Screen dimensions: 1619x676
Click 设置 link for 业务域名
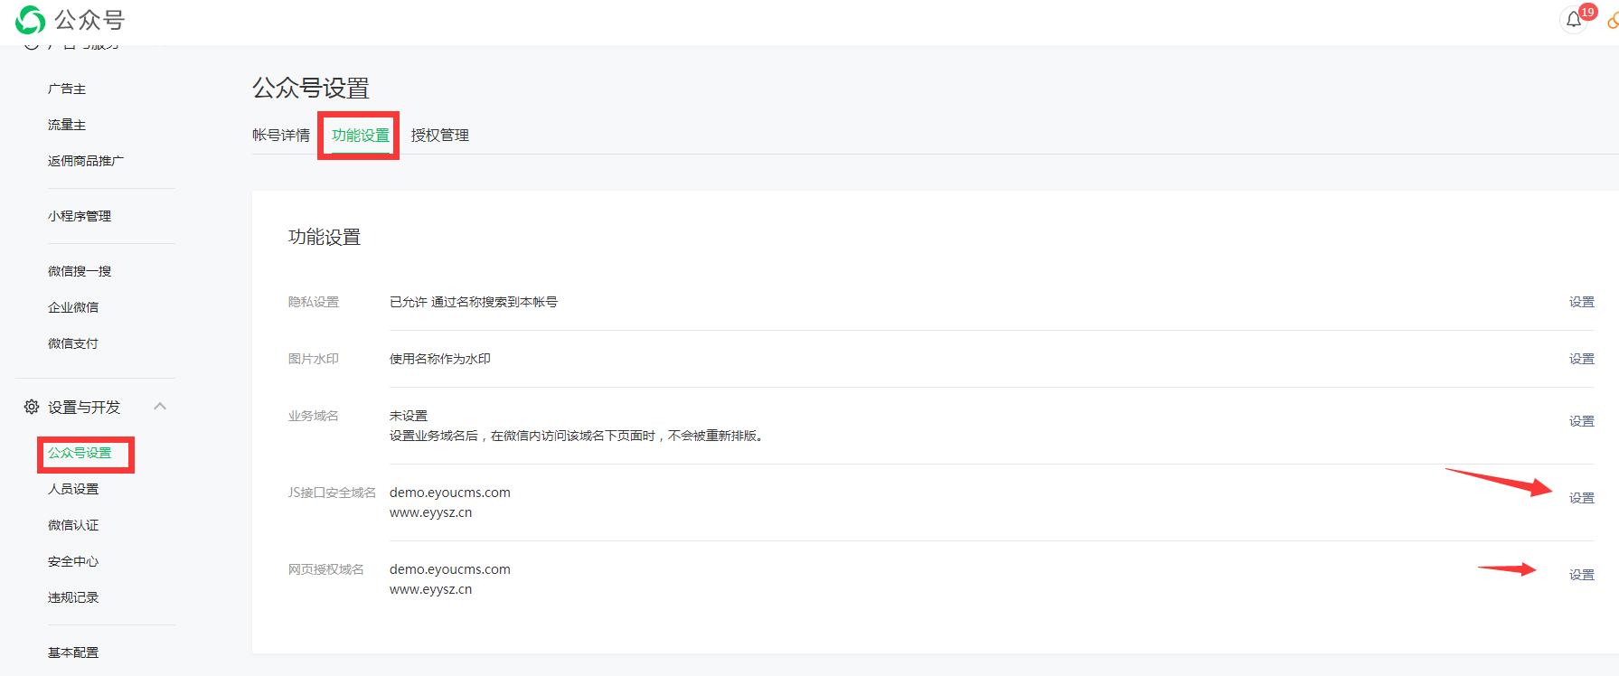tap(1581, 422)
